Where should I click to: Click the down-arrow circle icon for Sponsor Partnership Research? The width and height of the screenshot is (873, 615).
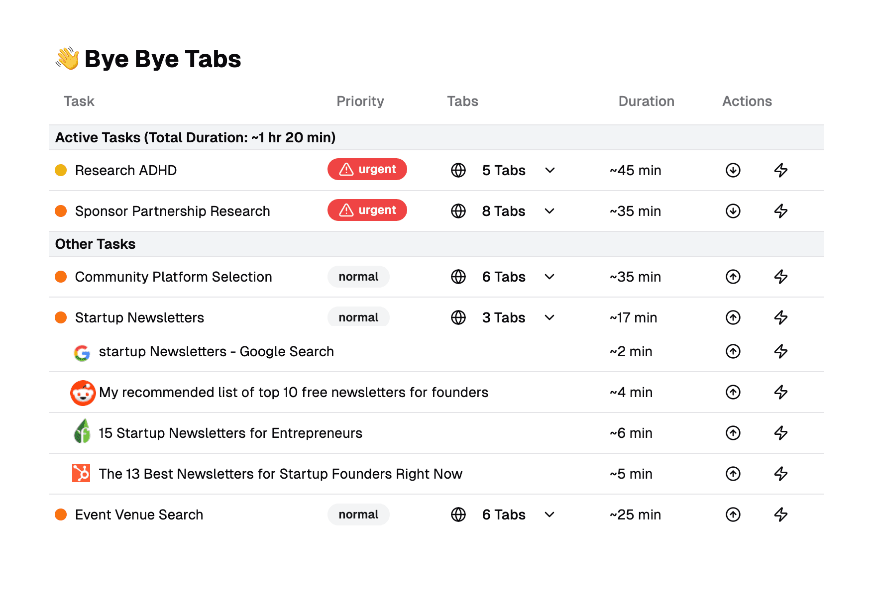(733, 211)
